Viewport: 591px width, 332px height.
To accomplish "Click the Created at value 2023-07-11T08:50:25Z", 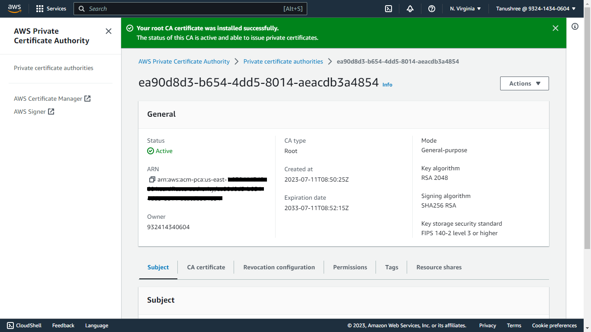I will [316, 179].
